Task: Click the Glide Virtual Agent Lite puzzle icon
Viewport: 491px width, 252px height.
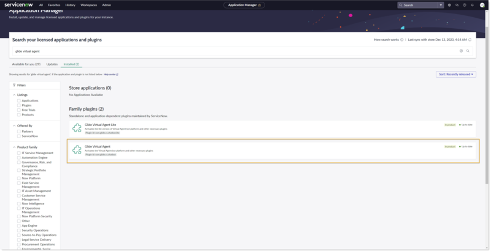Action: point(77,128)
